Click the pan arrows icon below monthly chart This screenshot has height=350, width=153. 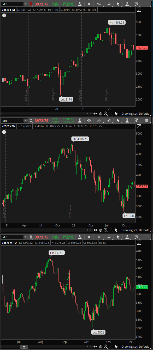(x=95, y=114)
